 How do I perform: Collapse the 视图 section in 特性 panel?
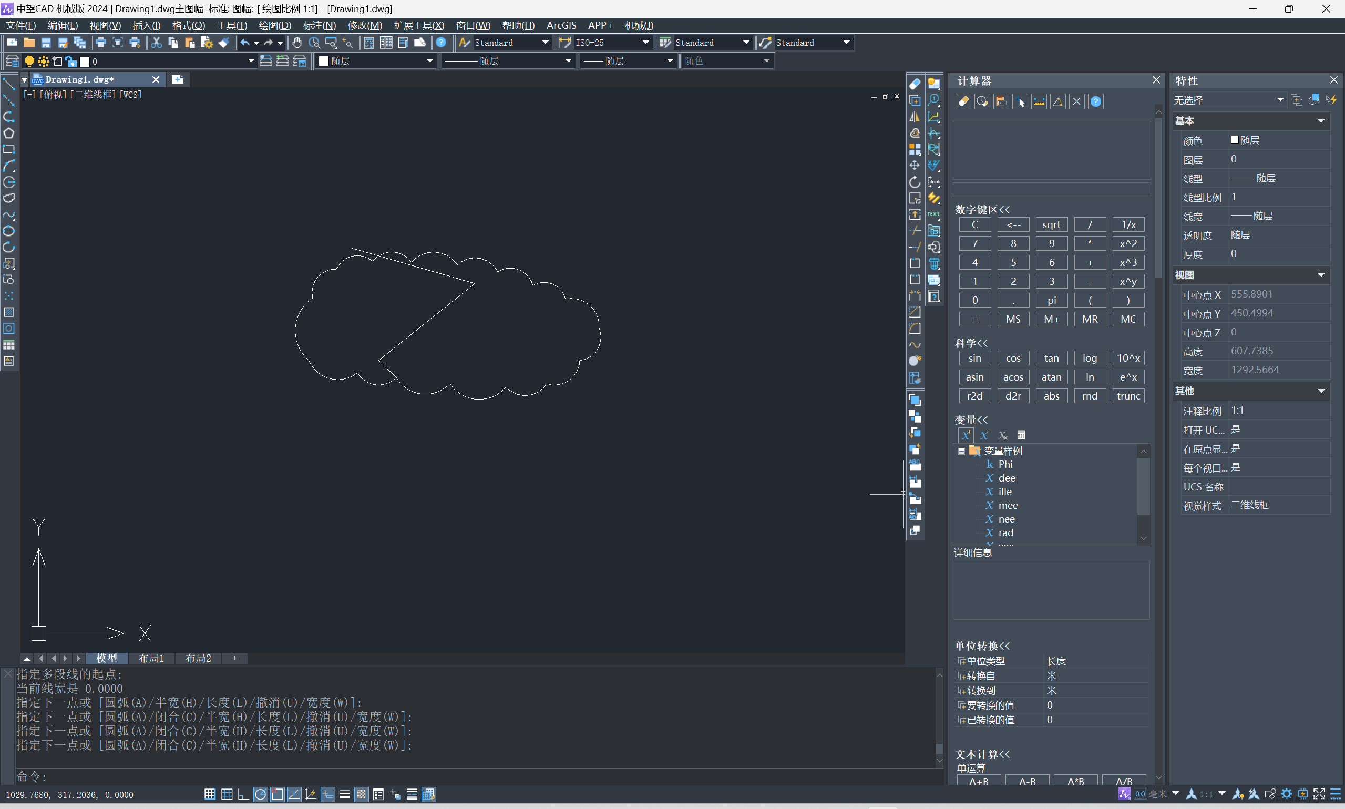[1321, 275]
